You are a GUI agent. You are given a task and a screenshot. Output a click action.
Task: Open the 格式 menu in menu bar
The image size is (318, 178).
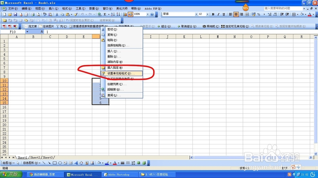[x=67, y=9]
